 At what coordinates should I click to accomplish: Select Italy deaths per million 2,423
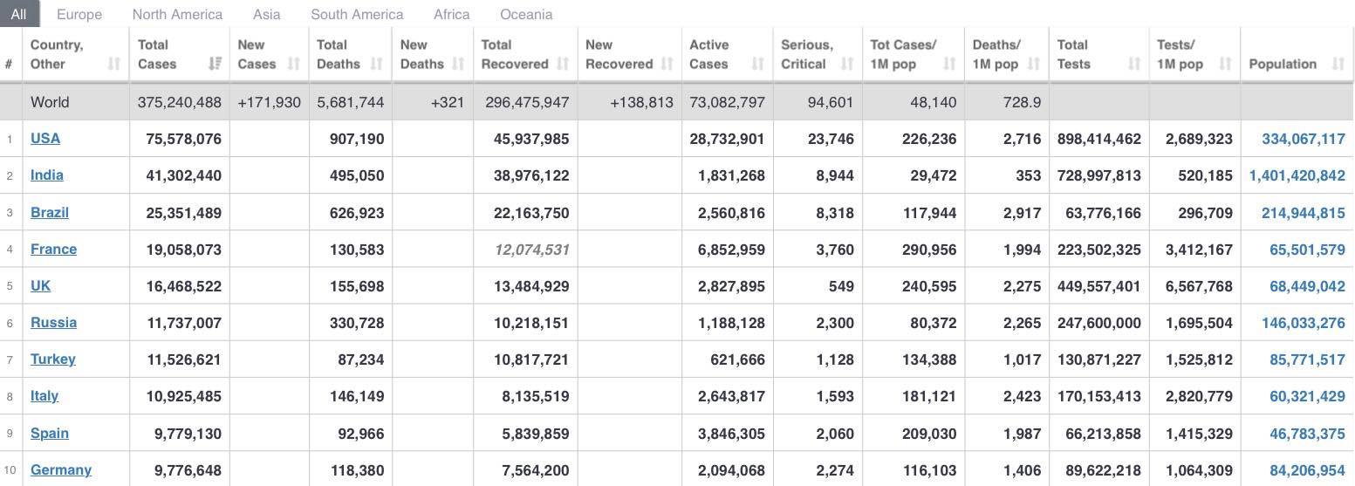(x=1023, y=396)
